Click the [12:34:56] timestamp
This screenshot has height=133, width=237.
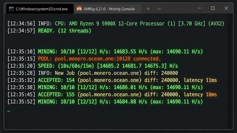coord(21,24)
